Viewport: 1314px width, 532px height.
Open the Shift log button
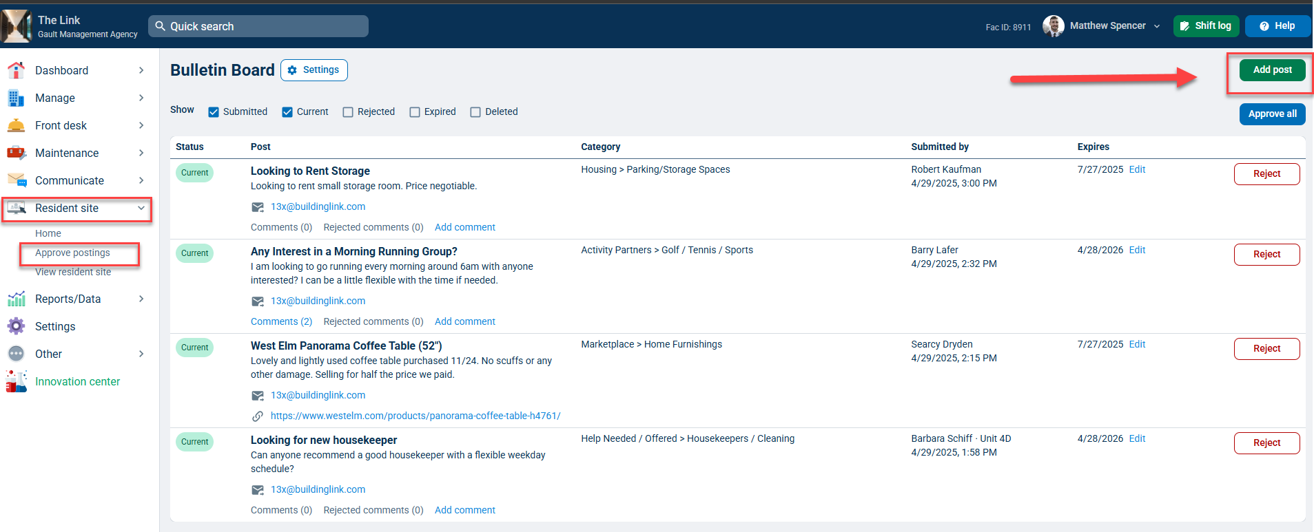[1206, 26]
